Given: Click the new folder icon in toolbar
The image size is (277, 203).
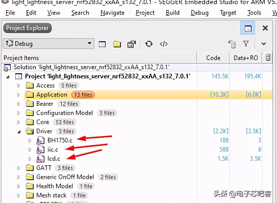Looking at the screenshot, I should point(117,44).
